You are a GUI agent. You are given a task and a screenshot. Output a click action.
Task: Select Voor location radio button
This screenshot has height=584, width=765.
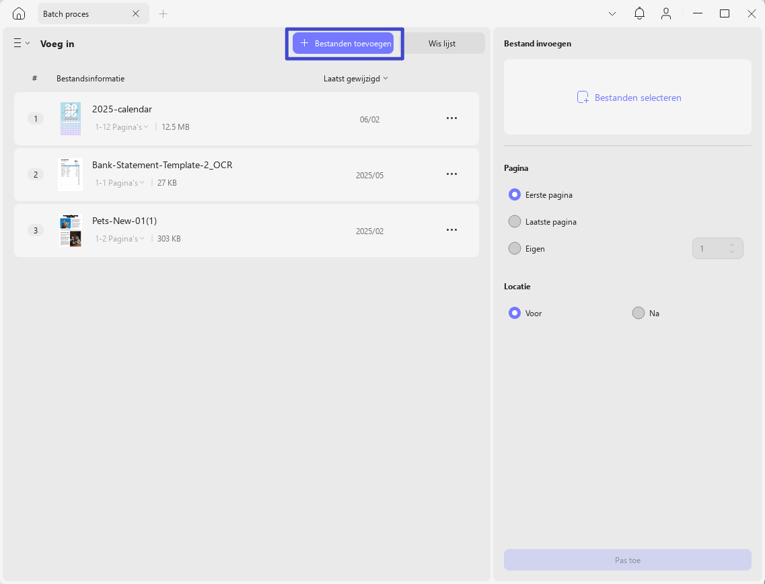click(514, 313)
